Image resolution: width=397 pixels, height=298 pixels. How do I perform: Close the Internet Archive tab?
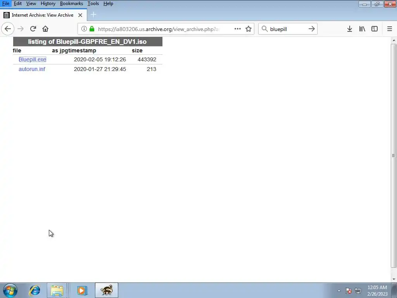tap(80, 15)
